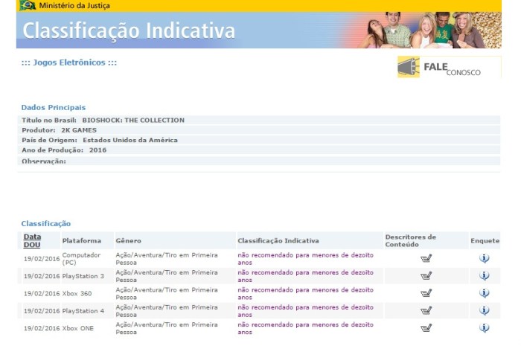Click the Enquete info icon for Xbox 360

tap(484, 293)
